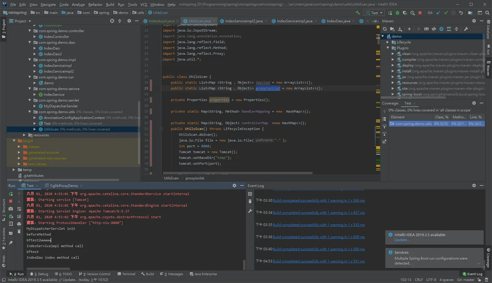This screenshot has height=283, width=492.
Task: Open the 04:53 Build completed successfully link
Action: pos(319,261)
